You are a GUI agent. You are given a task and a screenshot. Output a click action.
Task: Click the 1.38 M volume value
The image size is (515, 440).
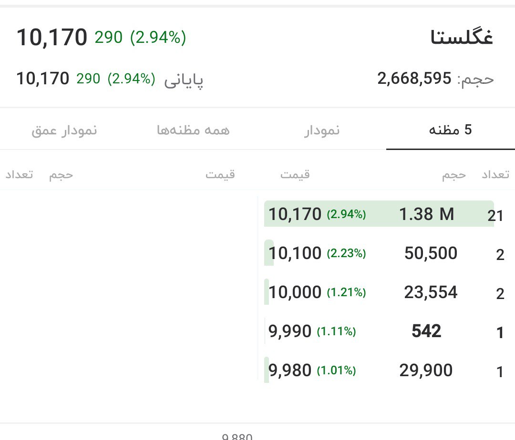coord(427,214)
